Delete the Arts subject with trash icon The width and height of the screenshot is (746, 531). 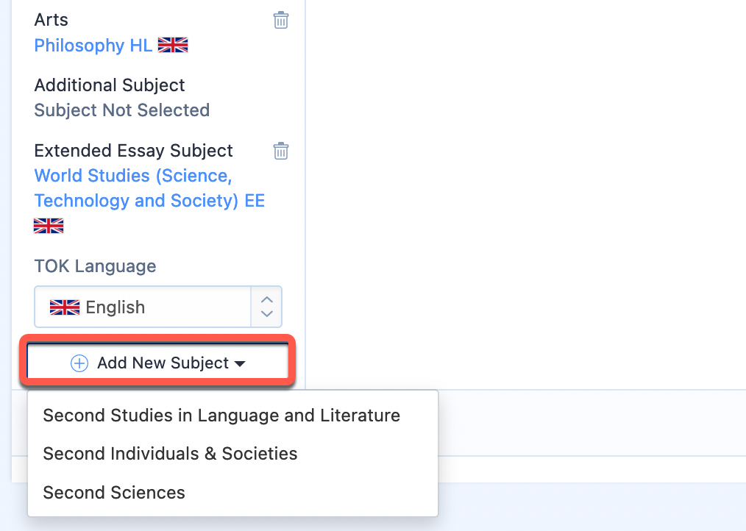point(281,20)
